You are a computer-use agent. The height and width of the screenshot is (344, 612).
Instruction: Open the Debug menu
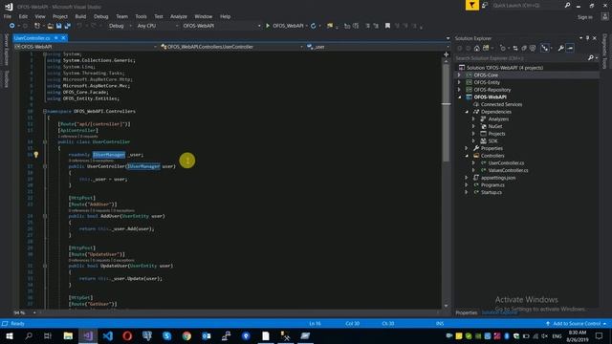click(x=100, y=16)
